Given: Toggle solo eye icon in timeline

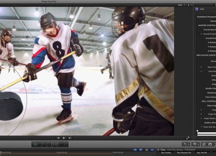Looking at the screenshot, I should coord(147,150).
